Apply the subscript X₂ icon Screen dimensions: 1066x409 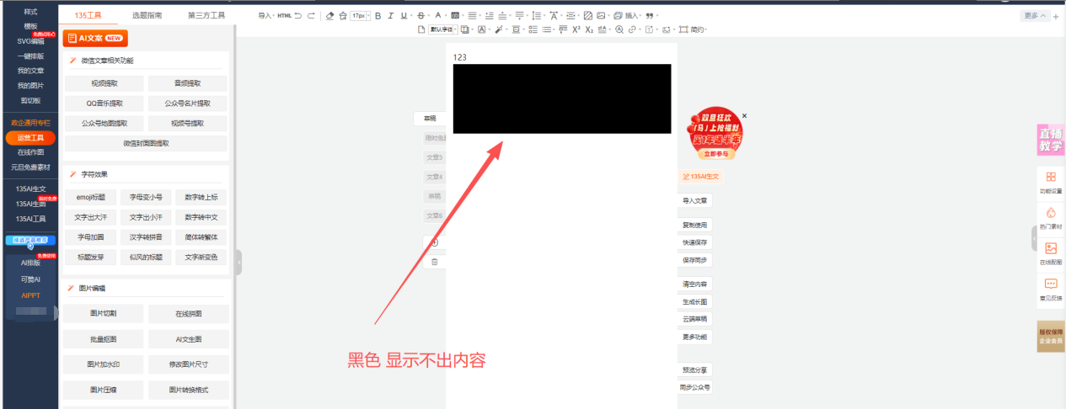point(589,29)
